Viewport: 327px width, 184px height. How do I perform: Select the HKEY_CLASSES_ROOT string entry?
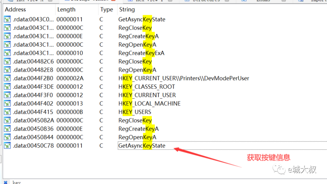point(147,87)
